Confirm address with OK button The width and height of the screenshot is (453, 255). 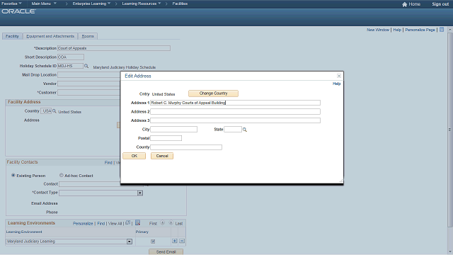click(134, 156)
